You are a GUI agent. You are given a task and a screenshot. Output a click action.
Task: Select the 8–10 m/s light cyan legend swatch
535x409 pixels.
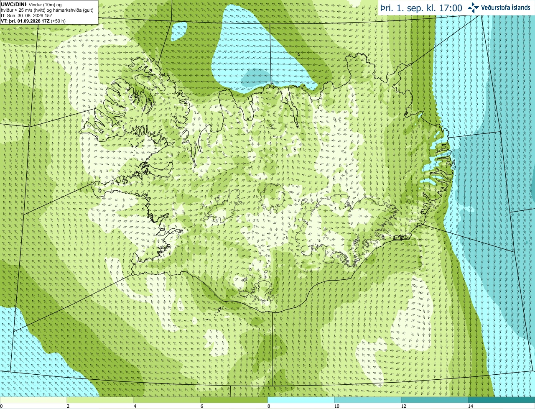[x=301, y=400]
